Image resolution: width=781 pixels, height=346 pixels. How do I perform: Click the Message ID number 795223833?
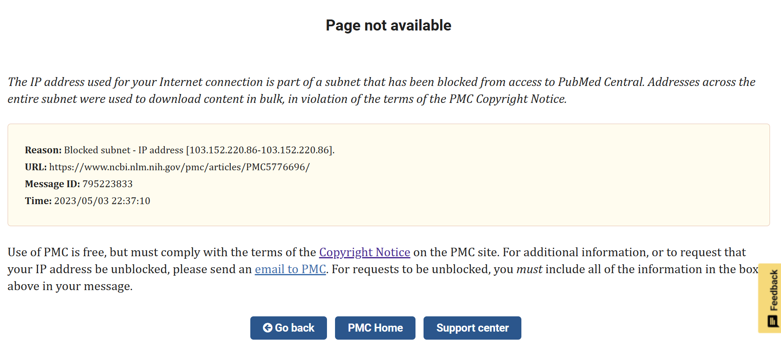(x=108, y=184)
